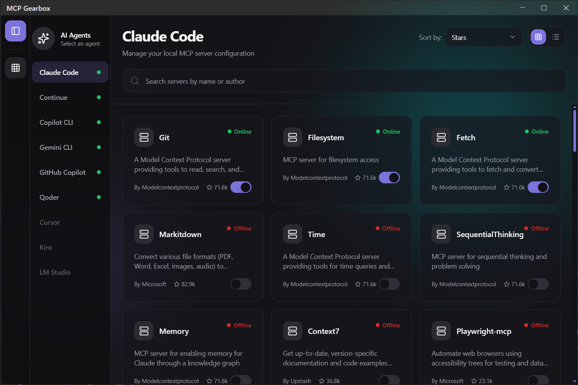Click the AI Agents header label
The height and width of the screenshot is (385, 578).
click(x=75, y=35)
